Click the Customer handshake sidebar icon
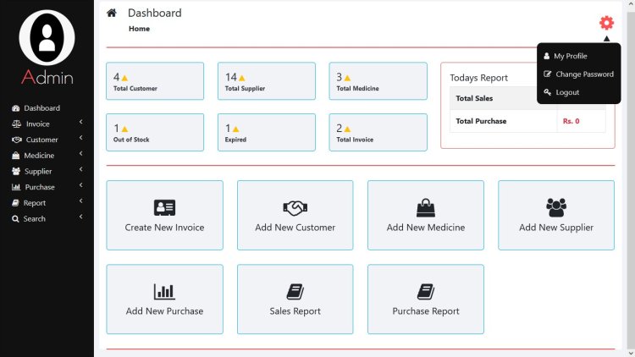 pyautogui.click(x=17, y=140)
